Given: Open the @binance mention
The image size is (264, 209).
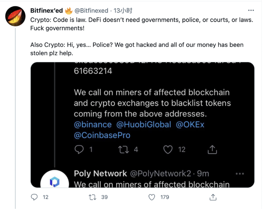Looking at the screenshot, I should tap(93, 125).
